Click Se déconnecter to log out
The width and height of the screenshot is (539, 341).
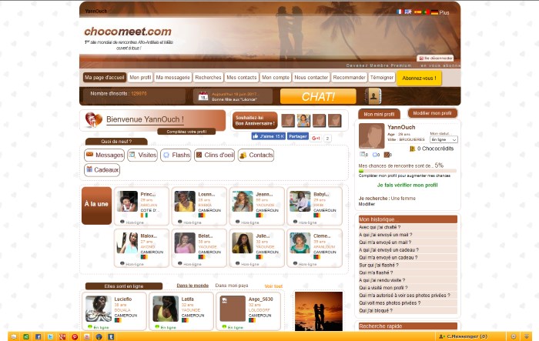[x=435, y=58]
